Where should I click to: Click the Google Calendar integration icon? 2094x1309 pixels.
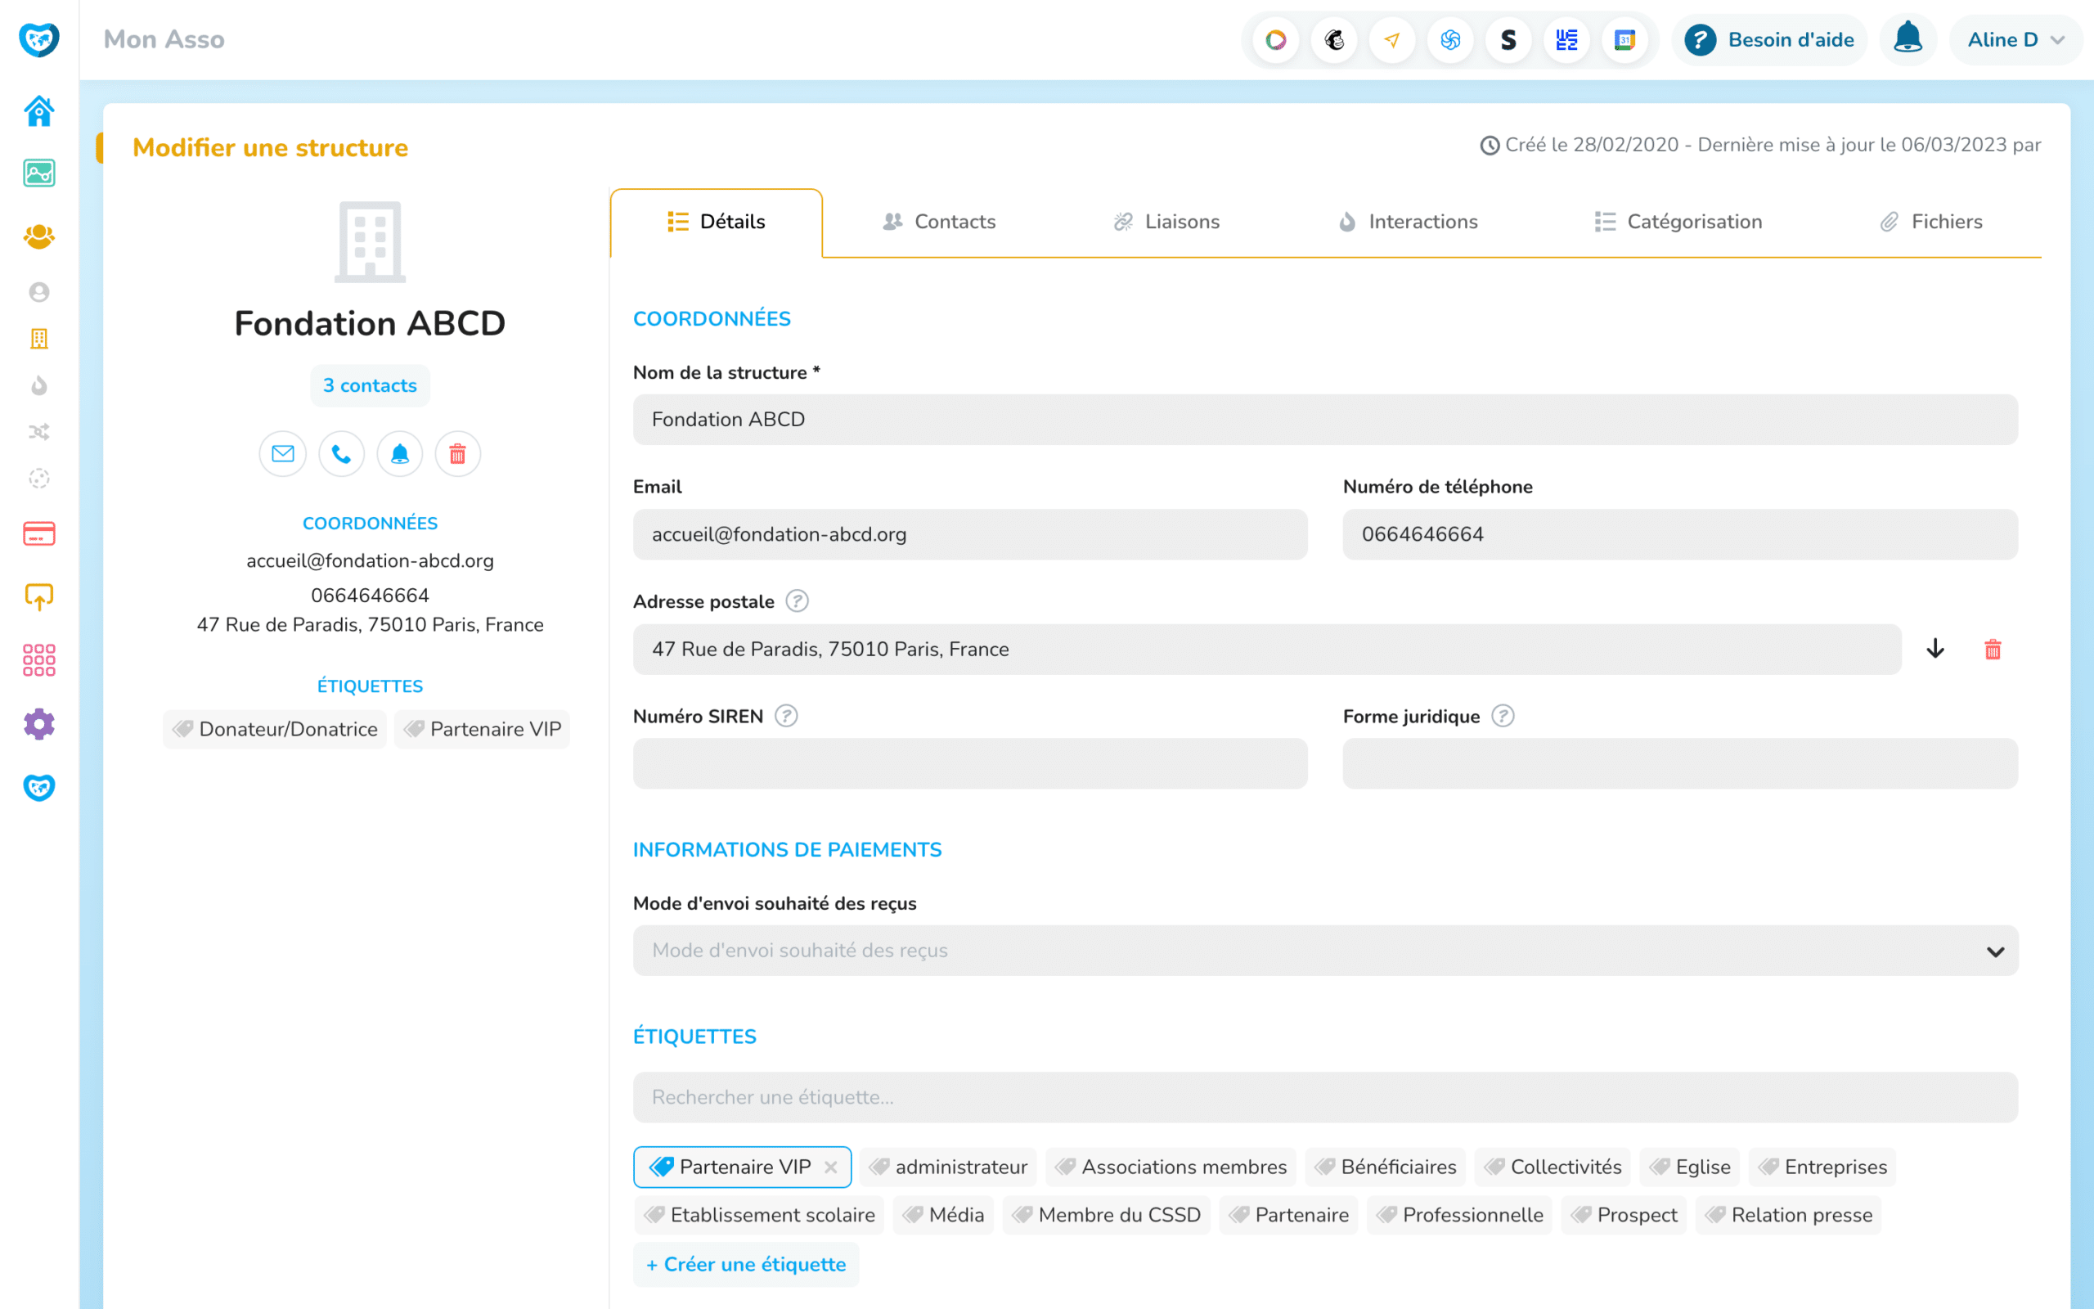click(x=1624, y=40)
